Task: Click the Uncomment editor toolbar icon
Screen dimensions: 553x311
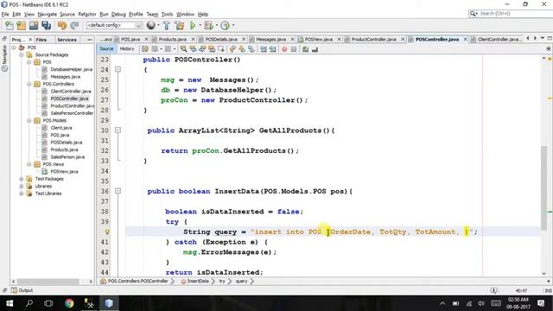Action: click(x=315, y=49)
